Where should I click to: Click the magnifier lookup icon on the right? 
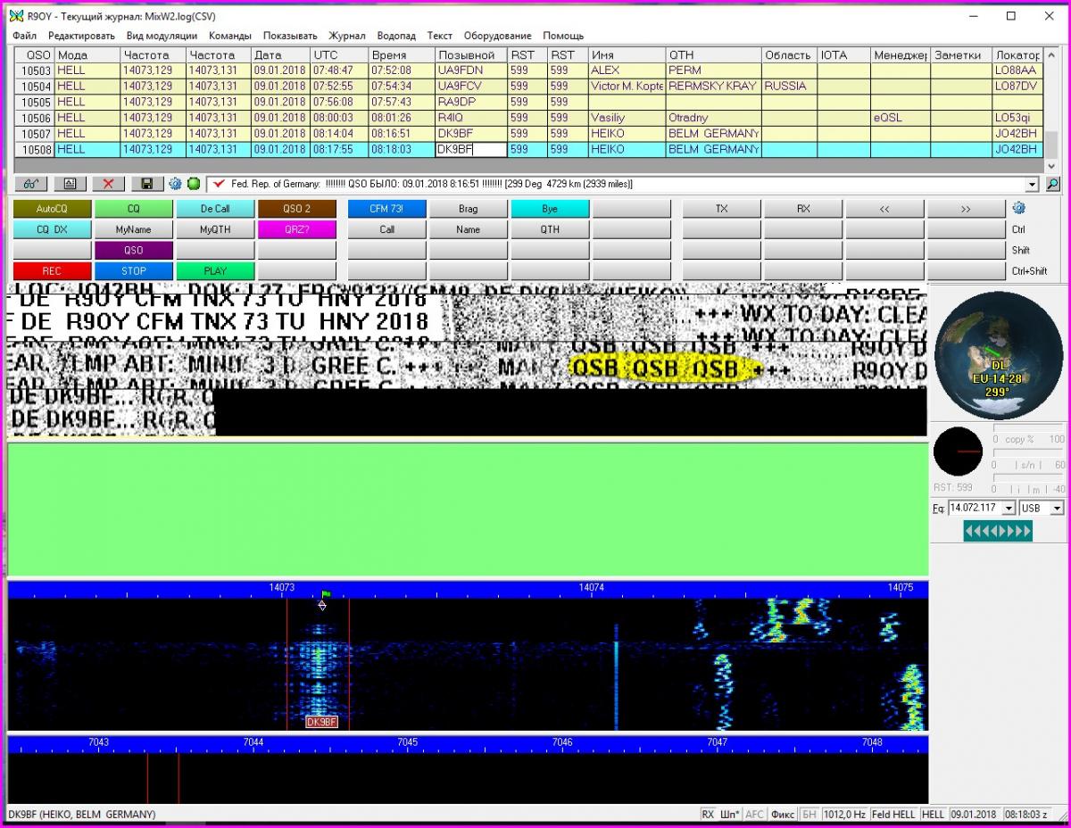coord(1053,185)
